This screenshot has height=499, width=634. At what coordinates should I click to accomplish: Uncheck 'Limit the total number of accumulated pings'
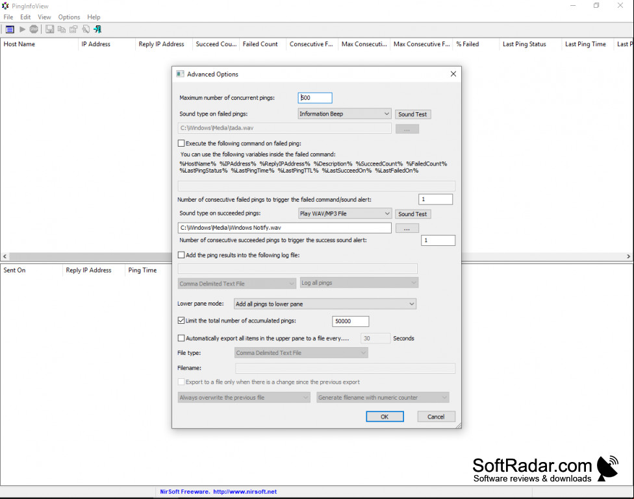(x=181, y=321)
